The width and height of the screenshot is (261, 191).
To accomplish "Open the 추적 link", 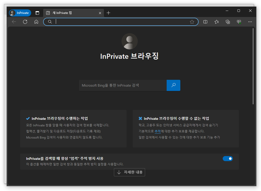I will tap(158, 131).
